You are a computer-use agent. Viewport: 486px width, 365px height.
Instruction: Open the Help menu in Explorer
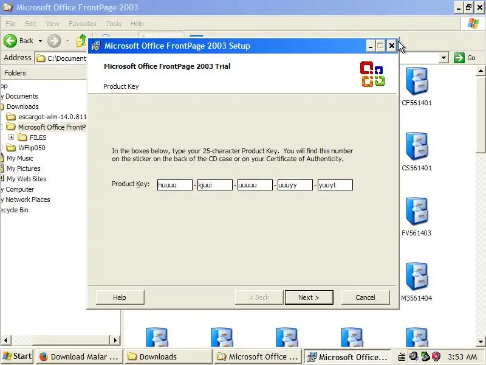click(x=137, y=24)
